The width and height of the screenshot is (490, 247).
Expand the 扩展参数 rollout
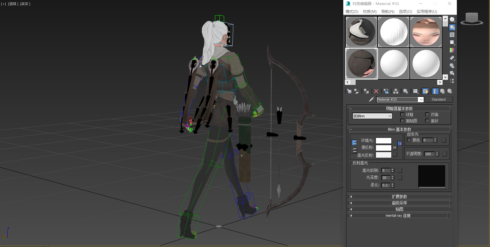pos(399,197)
